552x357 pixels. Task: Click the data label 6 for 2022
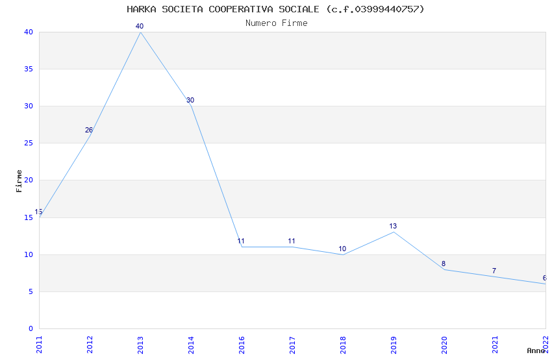pos(545,278)
